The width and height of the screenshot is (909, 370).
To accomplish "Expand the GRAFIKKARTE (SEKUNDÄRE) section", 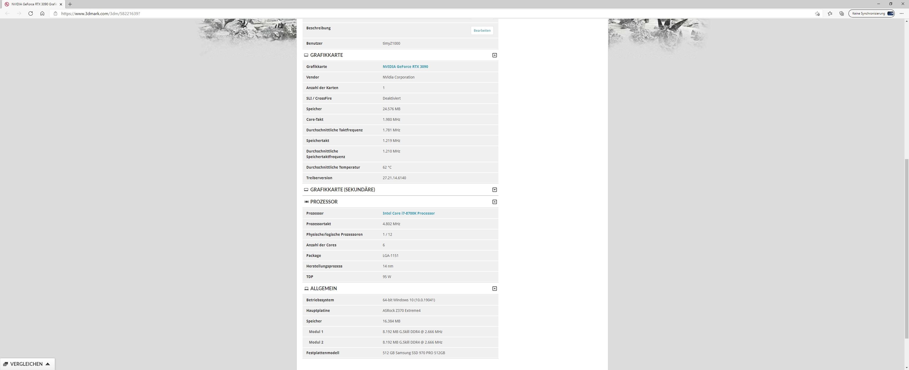I will 494,189.
